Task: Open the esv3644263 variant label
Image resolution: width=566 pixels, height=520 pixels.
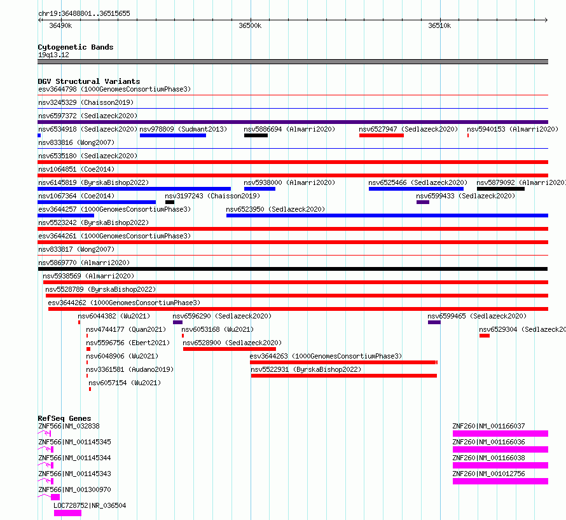Action: point(326,356)
